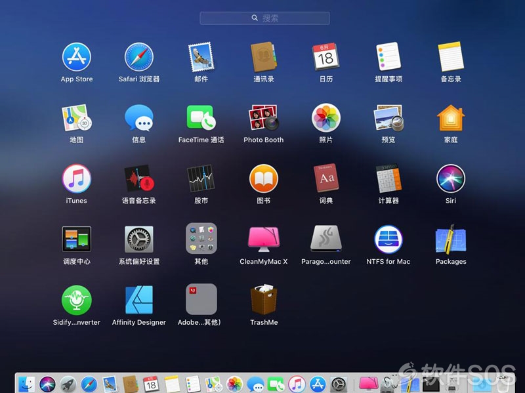Open Finder in the Dock
Image resolution: width=525 pixels, height=393 pixels.
click(26, 384)
